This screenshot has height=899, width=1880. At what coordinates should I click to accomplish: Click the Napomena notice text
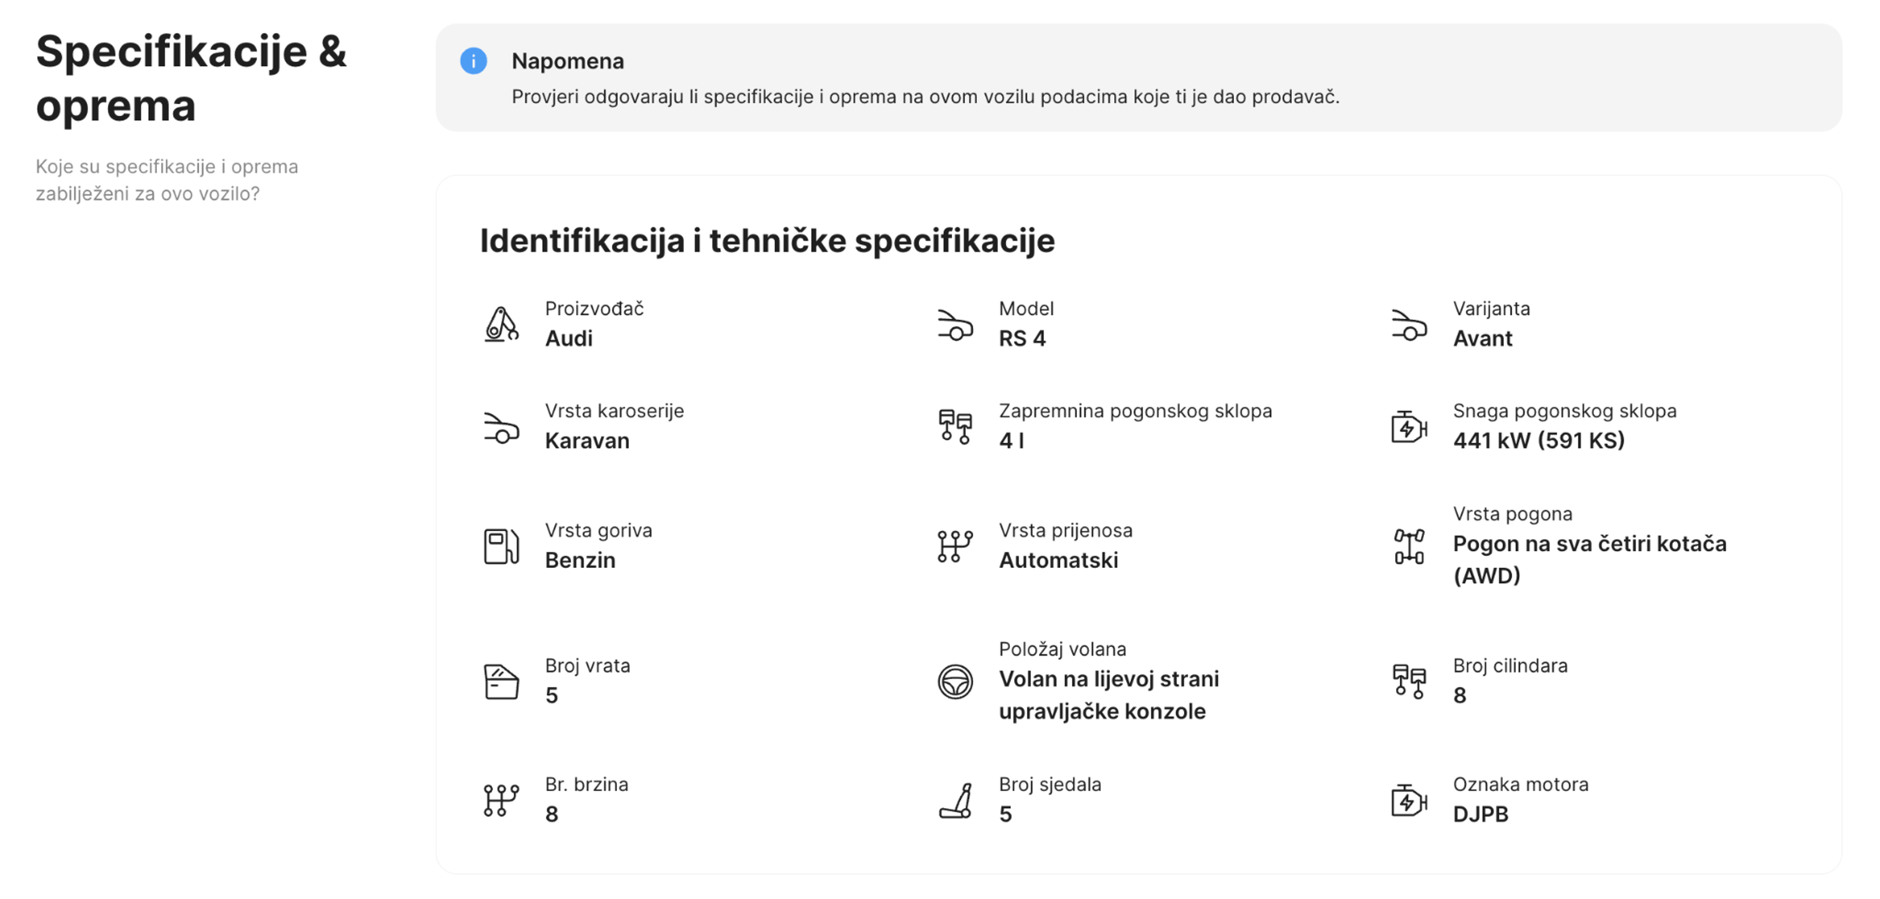pos(567,61)
